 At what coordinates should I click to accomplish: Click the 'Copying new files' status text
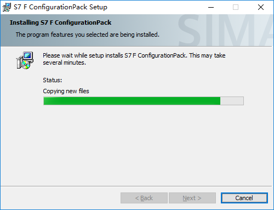coord(66,91)
